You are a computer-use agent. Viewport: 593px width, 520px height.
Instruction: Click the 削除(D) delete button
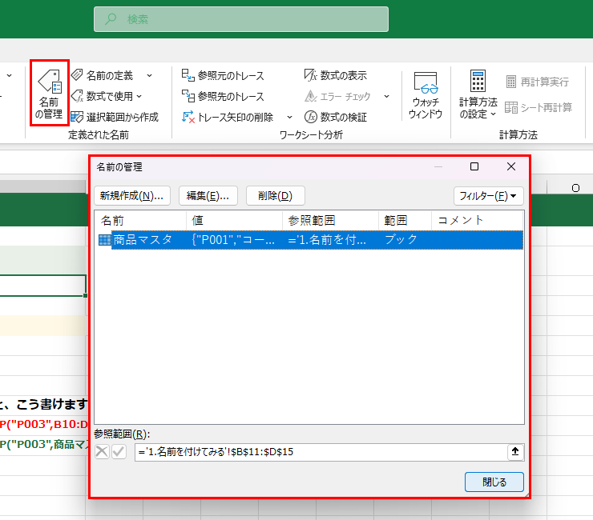276,196
